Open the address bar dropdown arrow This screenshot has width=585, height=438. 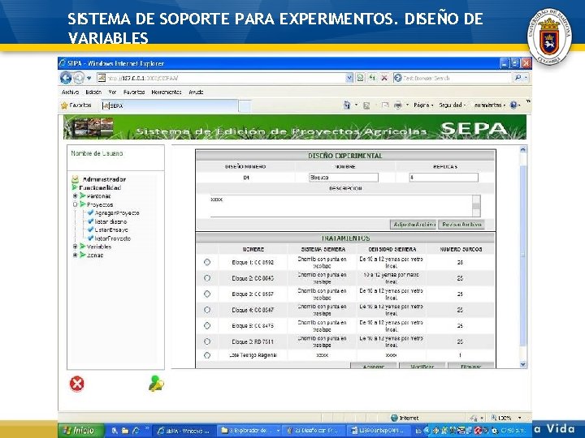tap(349, 78)
